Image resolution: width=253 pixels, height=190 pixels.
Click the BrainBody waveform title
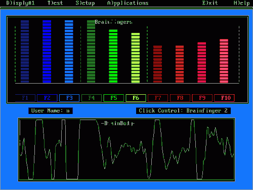[118, 123]
